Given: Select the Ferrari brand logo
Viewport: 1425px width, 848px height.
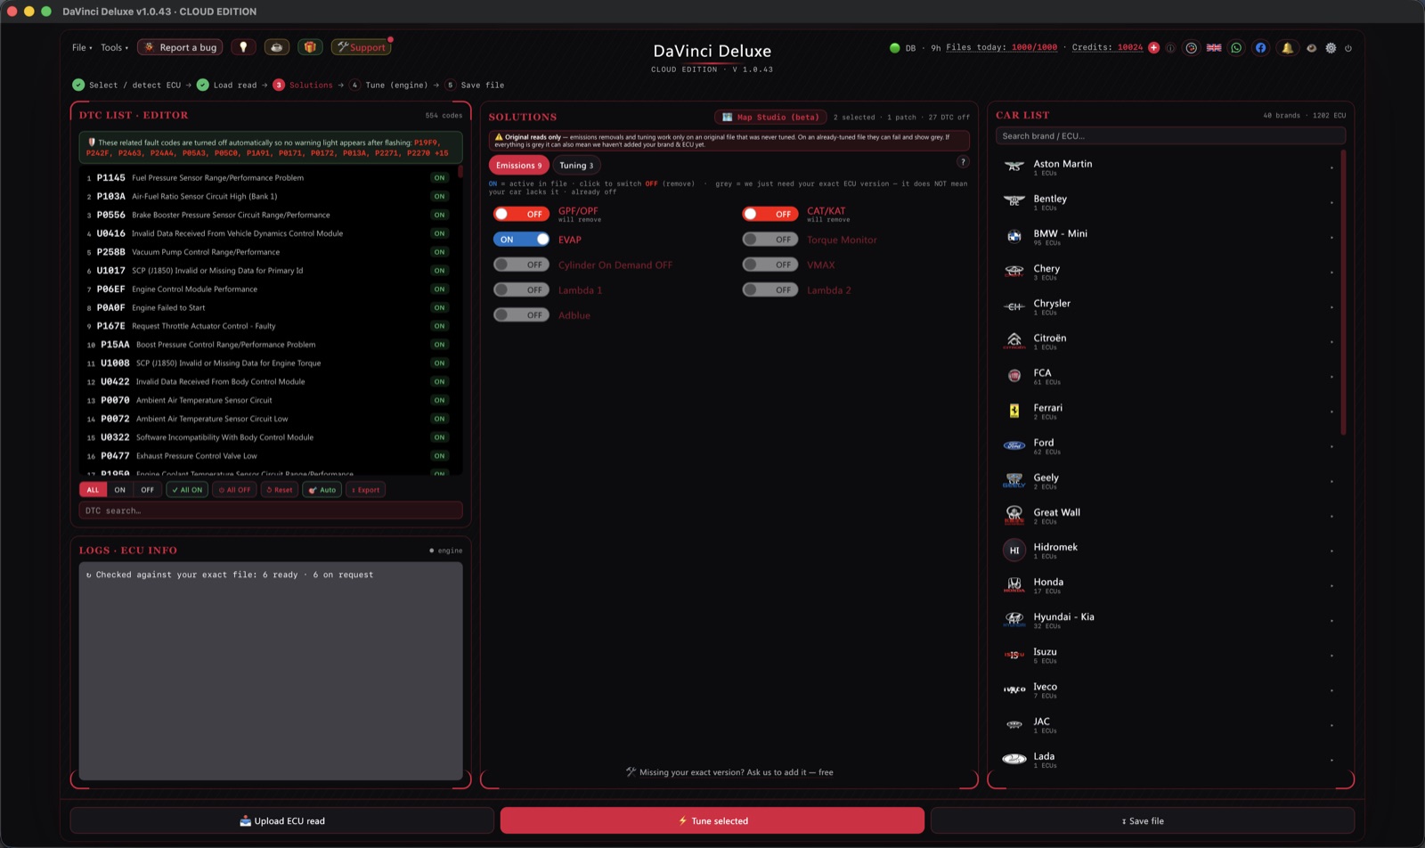Looking at the screenshot, I should [x=1014, y=411].
